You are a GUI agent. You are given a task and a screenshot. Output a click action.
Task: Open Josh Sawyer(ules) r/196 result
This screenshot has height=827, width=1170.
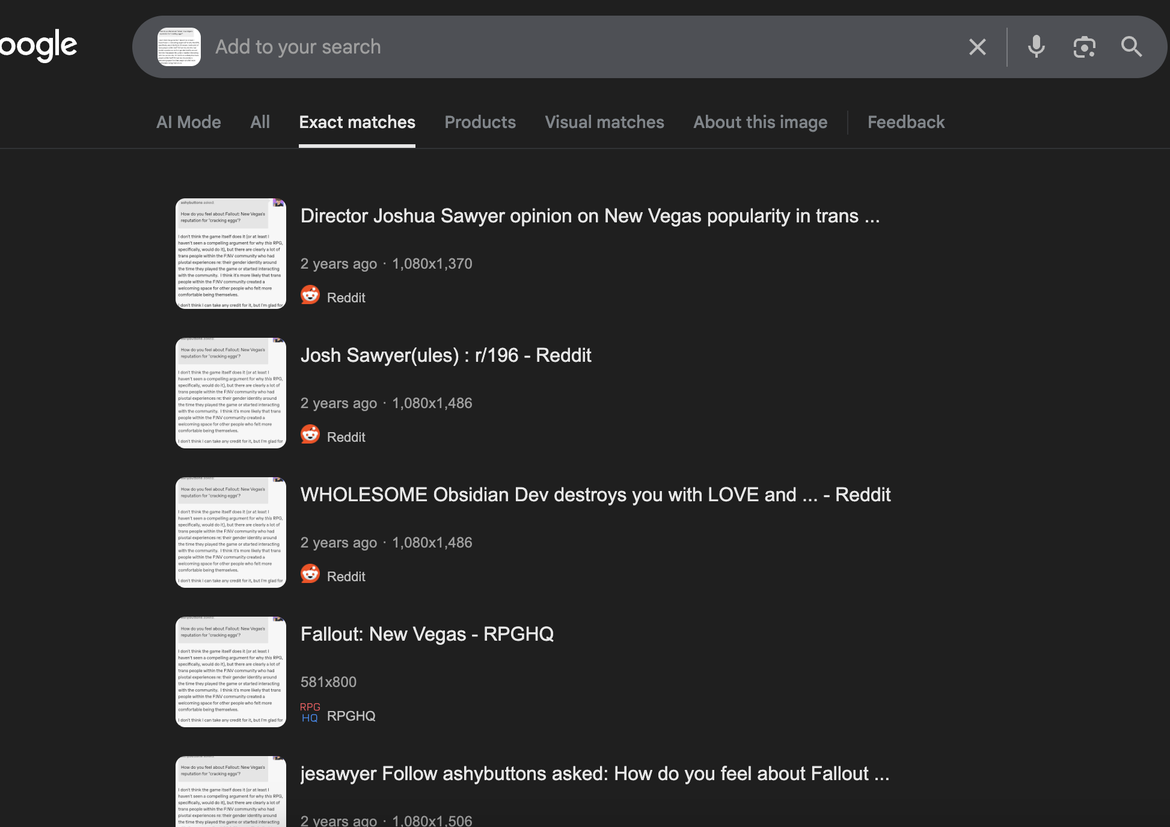click(x=446, y=355)
